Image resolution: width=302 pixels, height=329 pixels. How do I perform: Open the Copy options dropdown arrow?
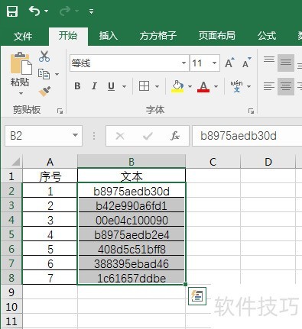(57, 74)
